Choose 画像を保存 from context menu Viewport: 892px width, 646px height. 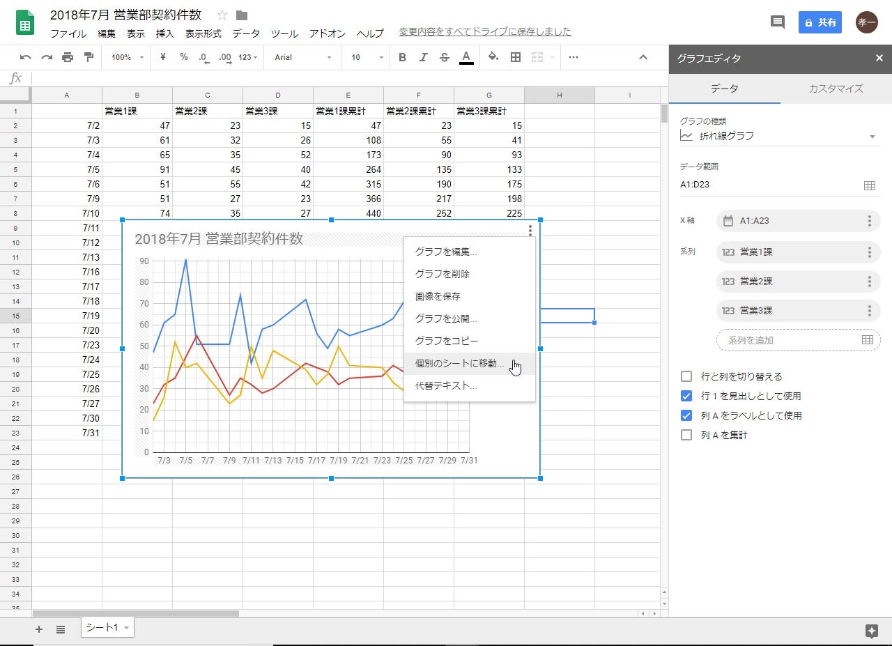pos(470,296)
